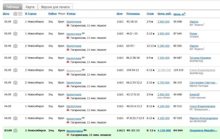
Task: Switch to the Карта tab
Action: pos(30,7)
